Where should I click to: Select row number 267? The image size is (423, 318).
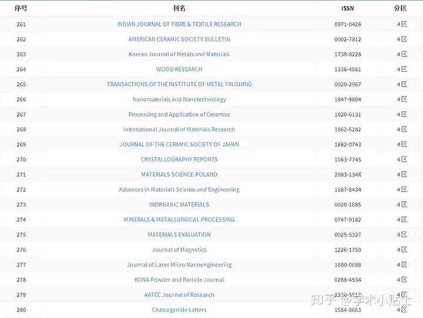tap(21, 114)
